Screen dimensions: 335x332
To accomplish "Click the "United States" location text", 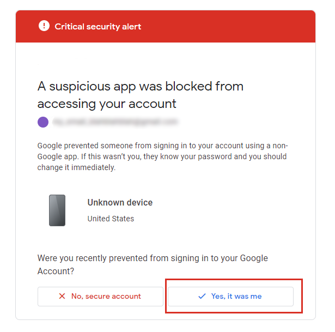I will 111,219.
